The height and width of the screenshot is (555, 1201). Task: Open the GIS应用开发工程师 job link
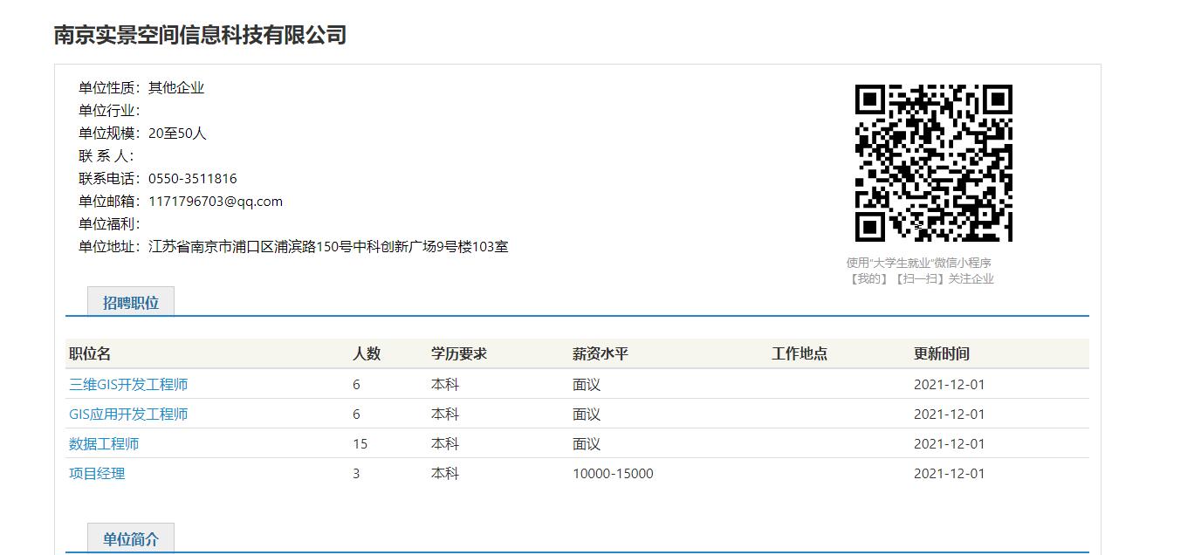pos(128,415)
